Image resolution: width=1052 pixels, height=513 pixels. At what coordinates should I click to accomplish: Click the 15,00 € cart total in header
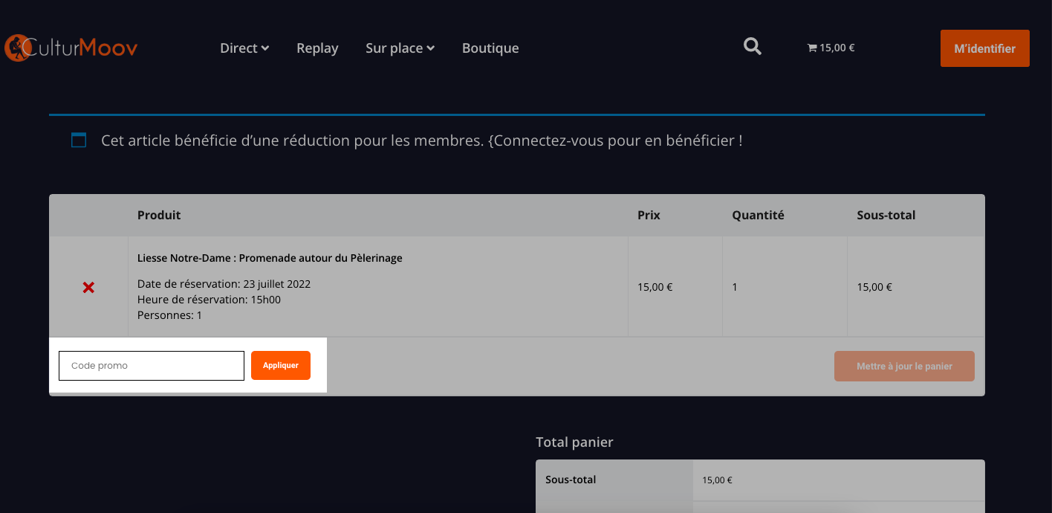[837, 48]
